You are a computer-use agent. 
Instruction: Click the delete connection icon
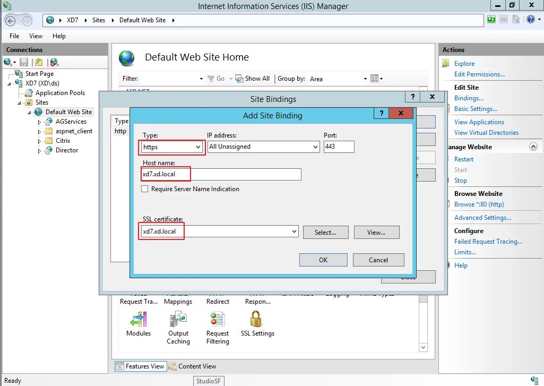[x=55, y=62]
